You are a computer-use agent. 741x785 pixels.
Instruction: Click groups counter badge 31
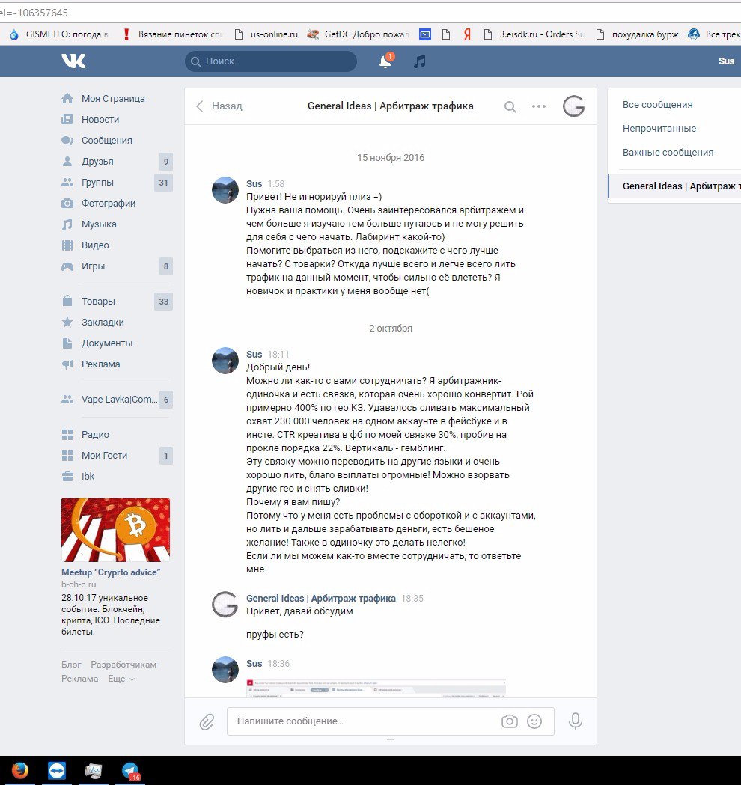point(163,183)
